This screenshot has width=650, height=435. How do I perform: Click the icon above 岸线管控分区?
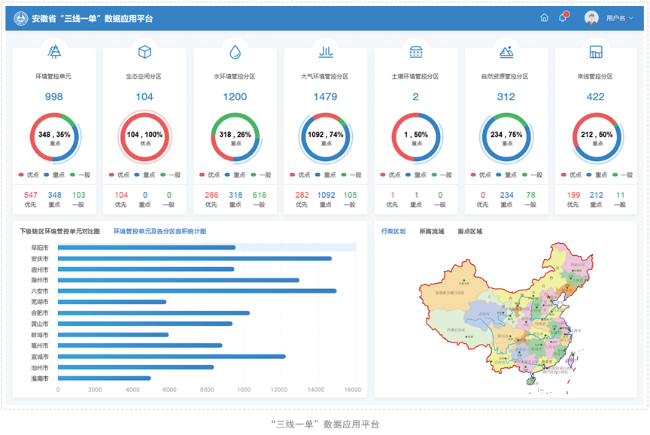[x=596, y=52]
